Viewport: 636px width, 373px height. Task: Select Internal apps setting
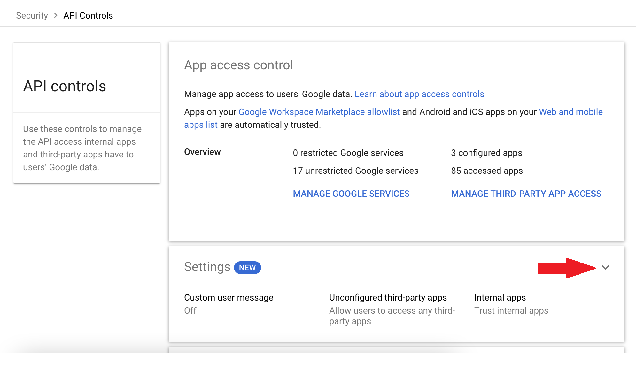(x=500, y=298)
